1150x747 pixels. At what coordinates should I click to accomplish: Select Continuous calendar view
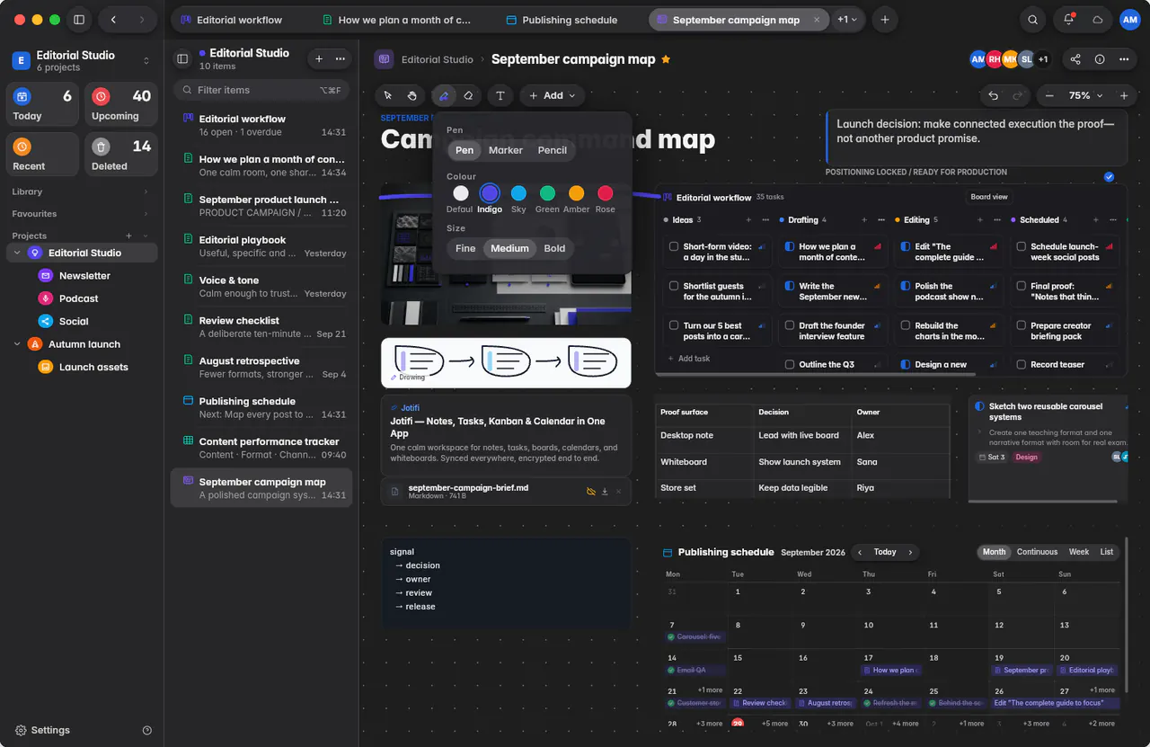coord(1037,552)
